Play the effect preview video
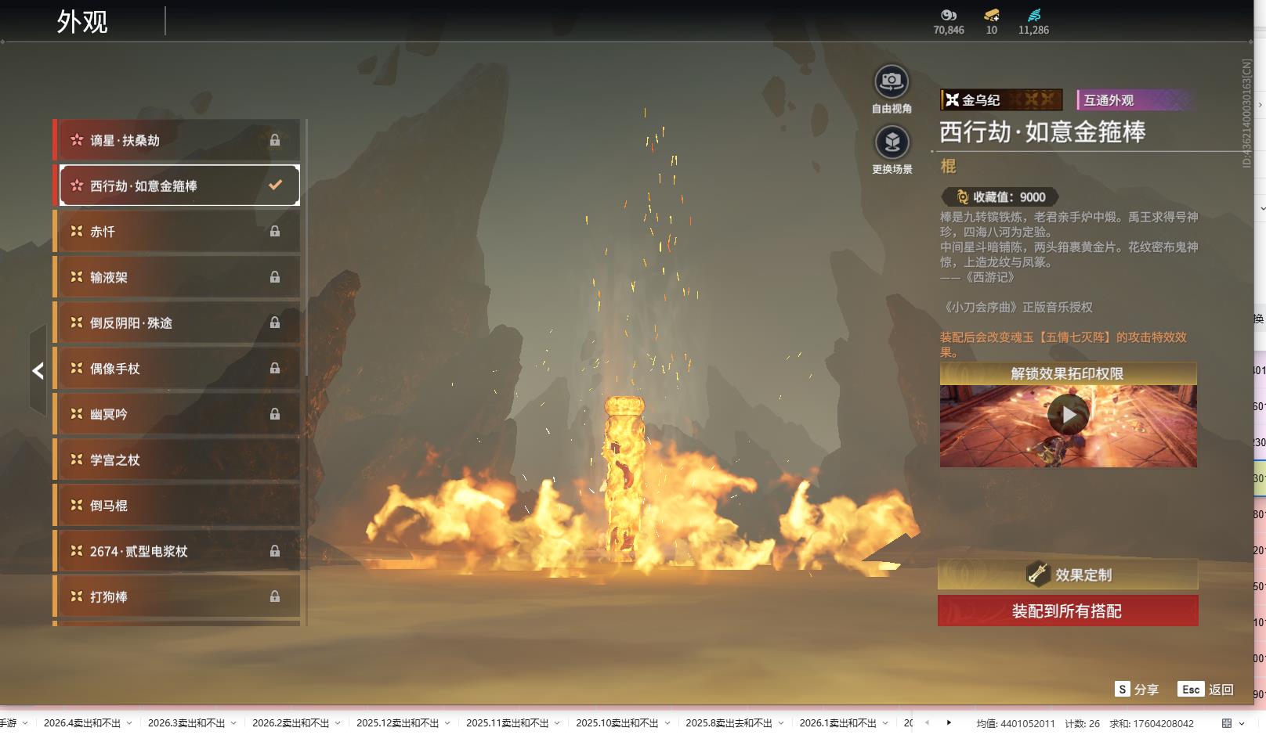 pyautogui.click(x=1068, y=415)
